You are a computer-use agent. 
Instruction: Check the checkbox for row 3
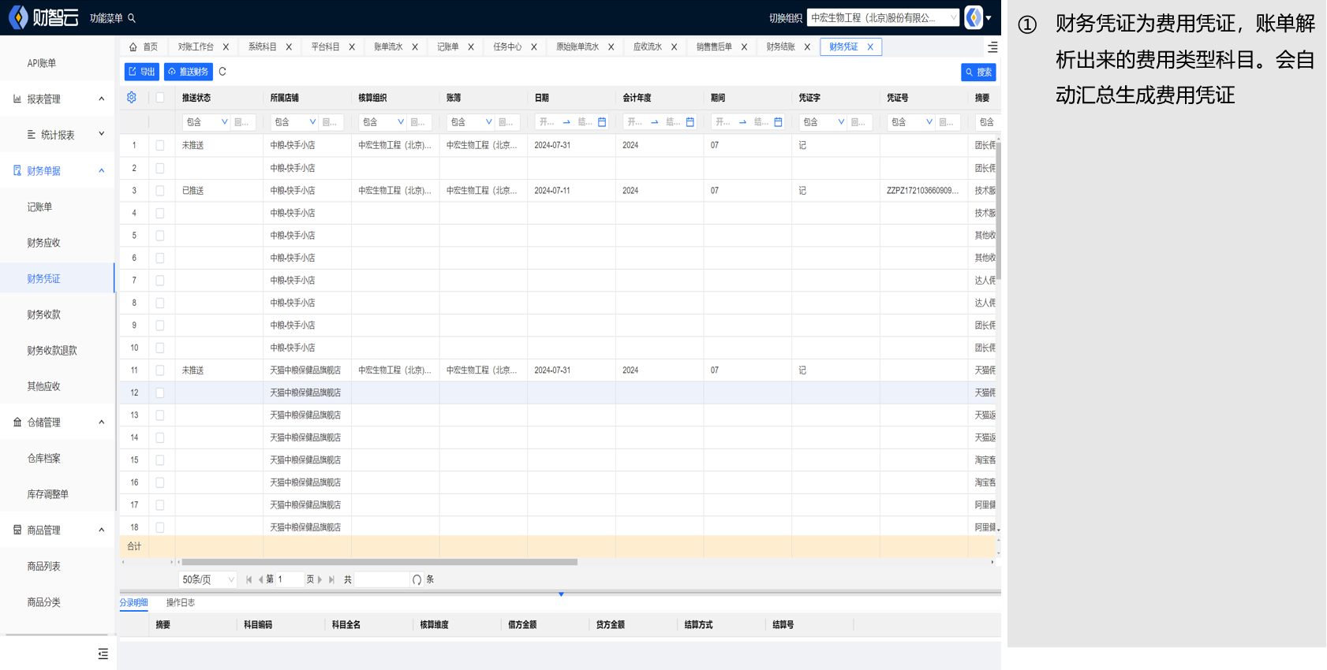pos(160,191)
